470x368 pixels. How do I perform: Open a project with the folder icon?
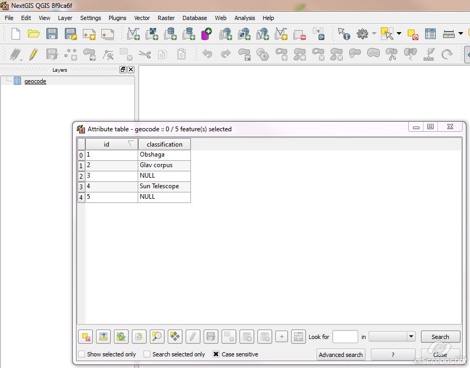pyautogui.click(x=34, y=34)
